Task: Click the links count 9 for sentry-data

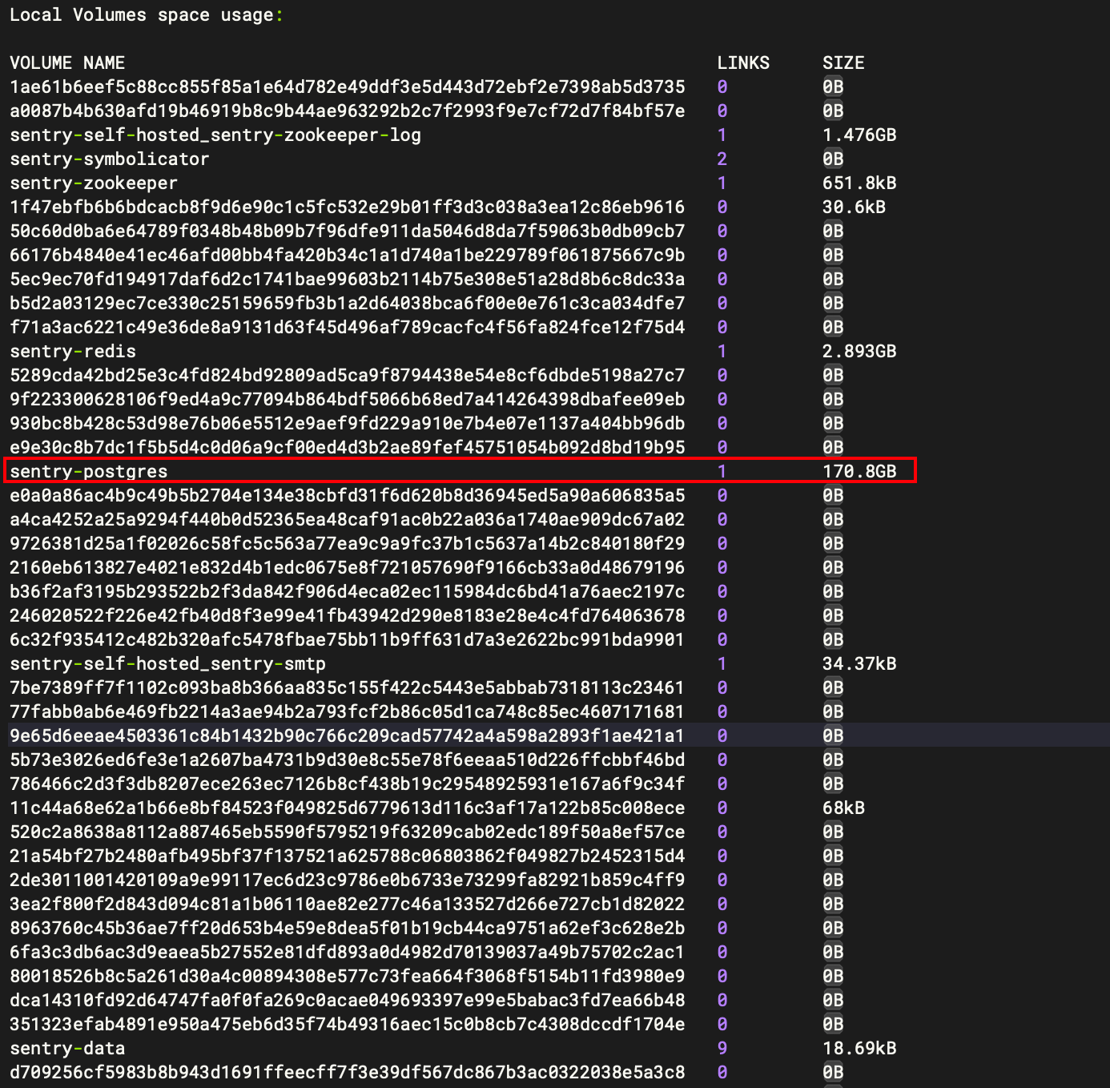Action: coord(722,1048)
